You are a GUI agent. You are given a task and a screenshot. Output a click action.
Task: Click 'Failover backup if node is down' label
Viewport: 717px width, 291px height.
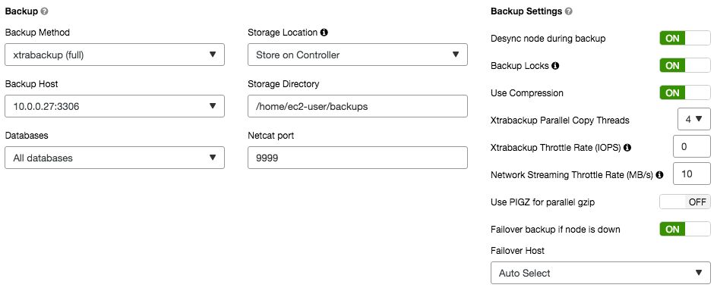[x=555, y=230]
